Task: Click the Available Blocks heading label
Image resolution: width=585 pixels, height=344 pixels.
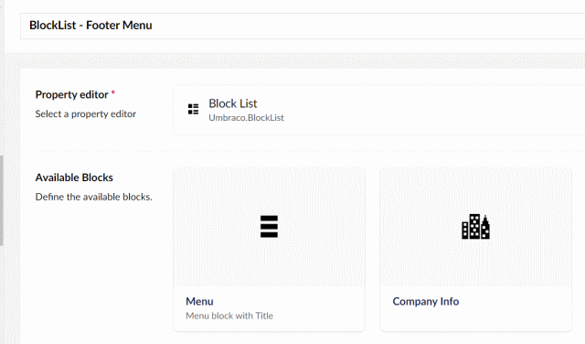Action: (x=74, y=177)
